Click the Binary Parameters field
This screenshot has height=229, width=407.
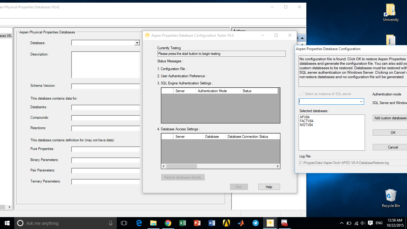pos(105,160)
